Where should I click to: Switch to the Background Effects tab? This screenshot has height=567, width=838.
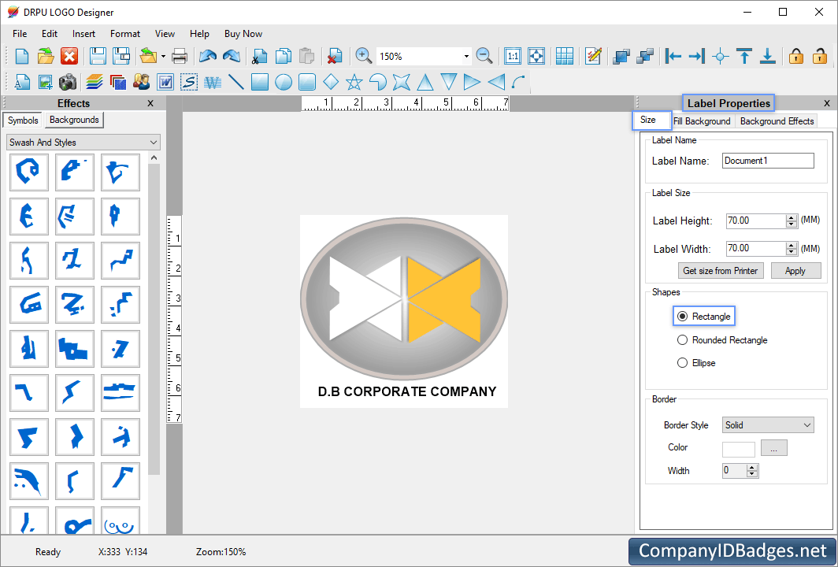(777, 121)
